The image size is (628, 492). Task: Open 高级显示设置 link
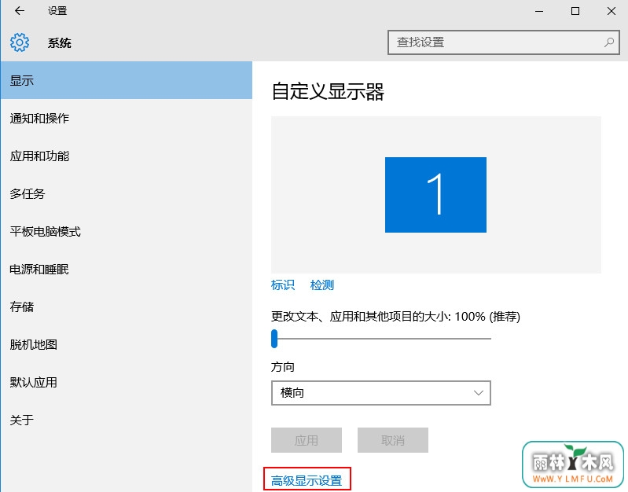pos(307,480)
